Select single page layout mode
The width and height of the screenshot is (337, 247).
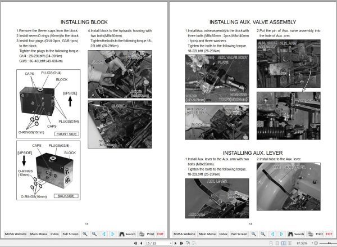point(271,243)
